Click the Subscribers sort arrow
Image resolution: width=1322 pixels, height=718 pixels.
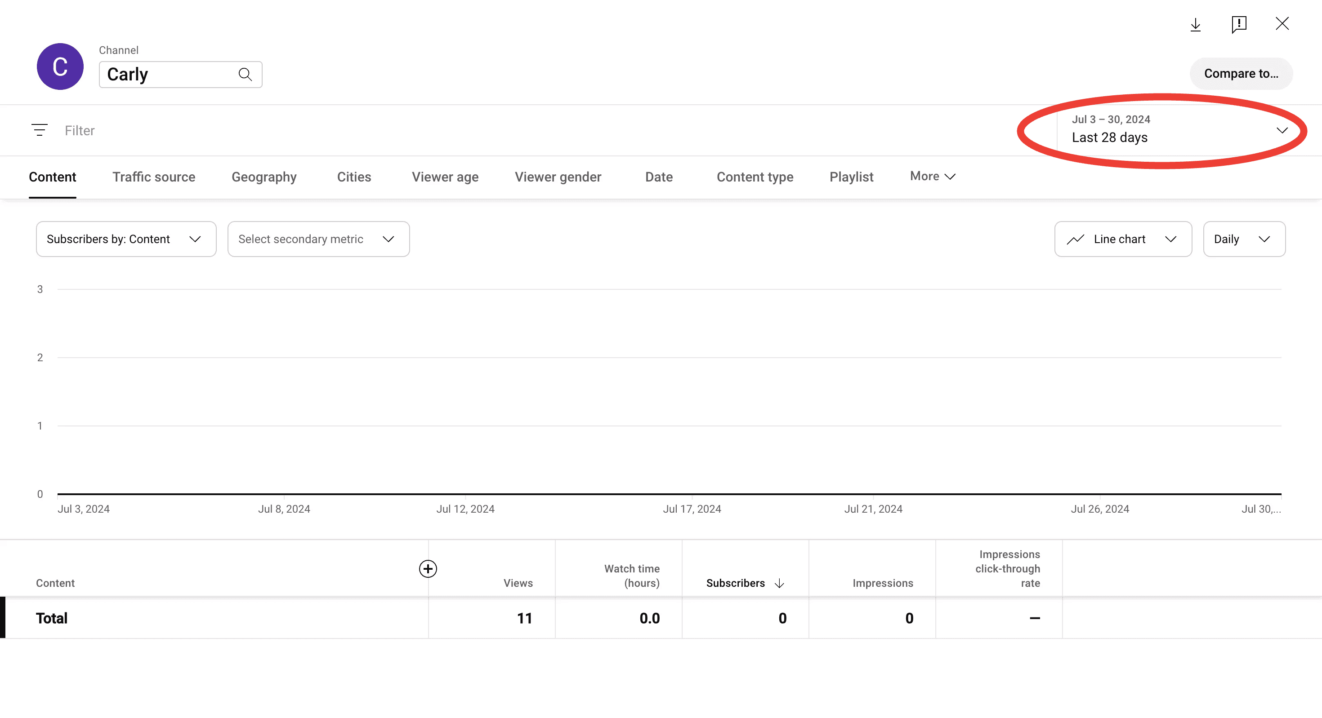779,583
